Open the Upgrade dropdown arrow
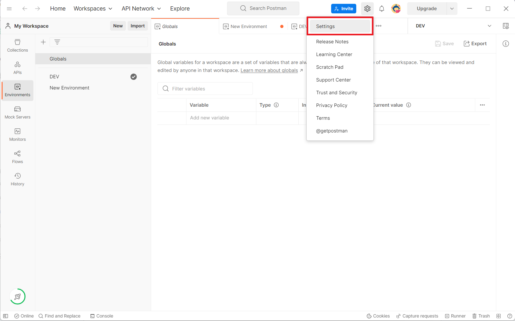This screenshot has width=515, height=321. pos(452,9)
